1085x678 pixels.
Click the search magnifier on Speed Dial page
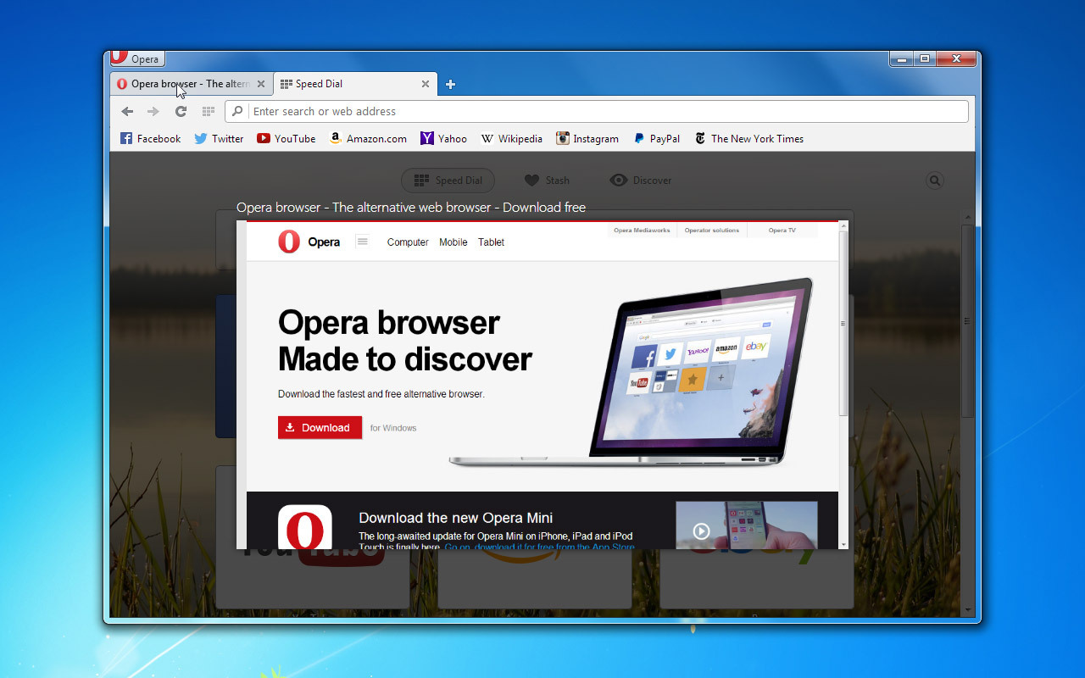(x=935, y=181)
